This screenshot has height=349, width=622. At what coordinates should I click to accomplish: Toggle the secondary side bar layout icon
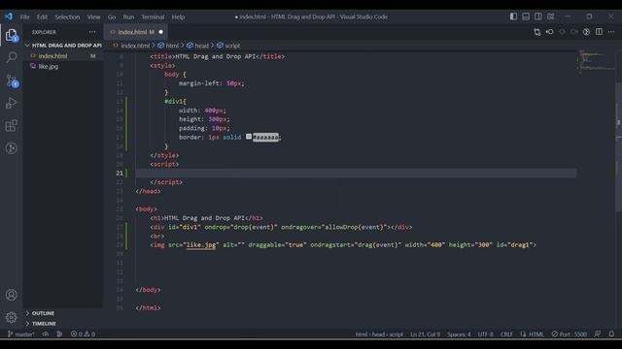click(537, 16)
